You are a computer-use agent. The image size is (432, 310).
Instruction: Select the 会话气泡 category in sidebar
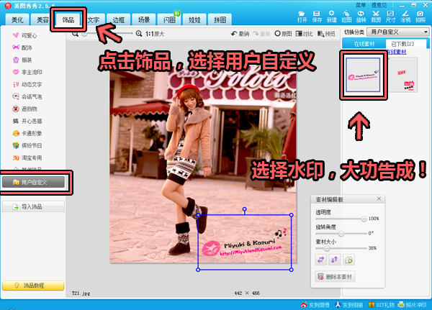(x=30, y=95)
